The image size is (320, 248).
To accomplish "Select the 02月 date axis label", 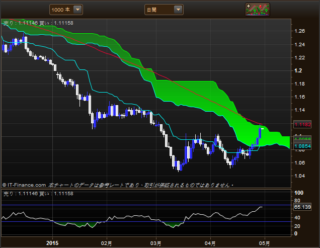I will point(106,243).
